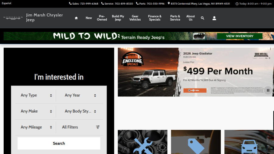
Task: Click the Service phone number
Action: [124, 4]
